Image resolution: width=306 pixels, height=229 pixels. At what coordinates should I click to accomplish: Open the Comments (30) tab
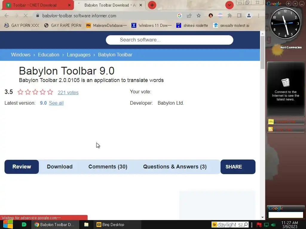pos(108,167)
